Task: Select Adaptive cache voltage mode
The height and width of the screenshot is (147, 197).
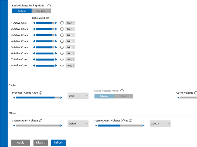Action: click(104, 96)
